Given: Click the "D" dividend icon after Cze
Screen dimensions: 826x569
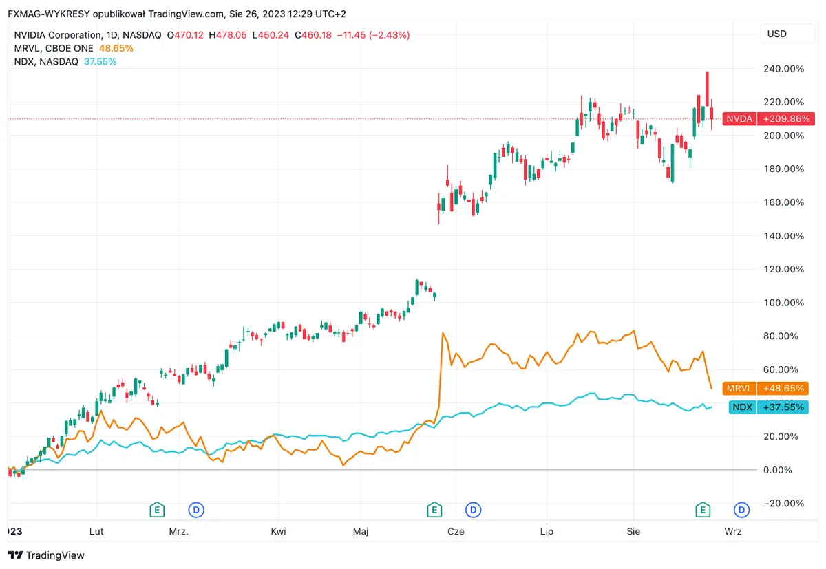Looking at the screenshot, I should point(473,510).
